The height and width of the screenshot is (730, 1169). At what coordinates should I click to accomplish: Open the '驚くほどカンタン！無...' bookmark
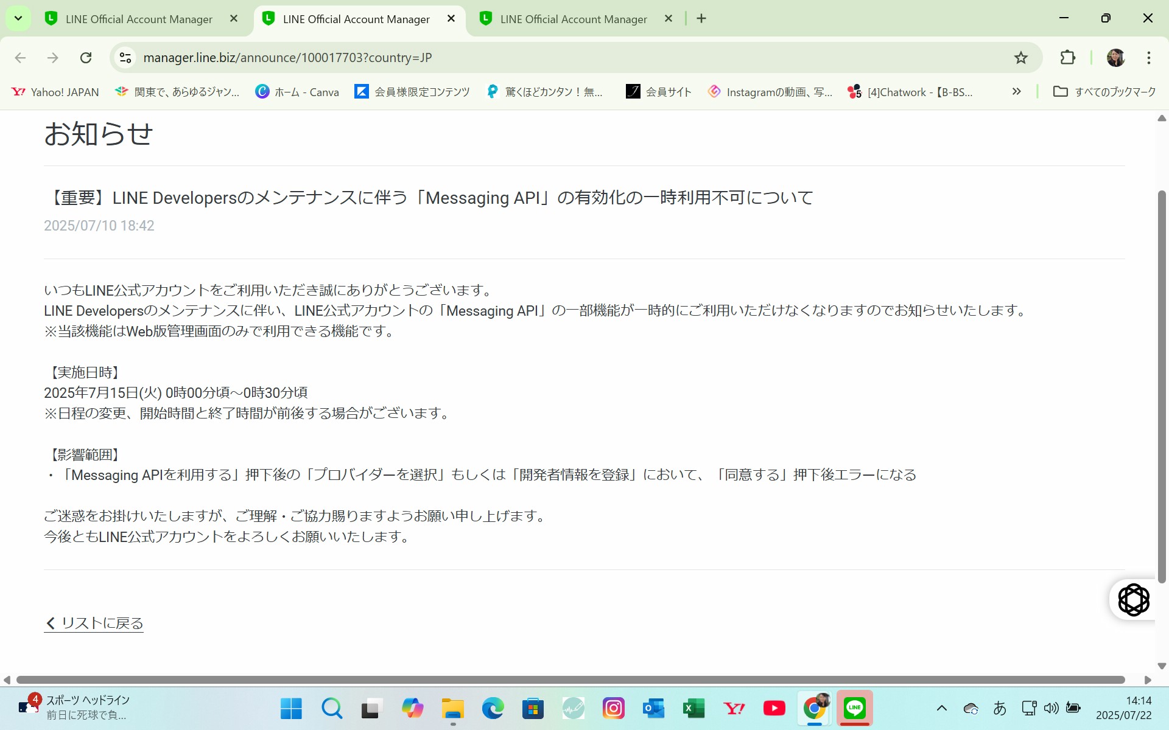click(x=545, y=92)
